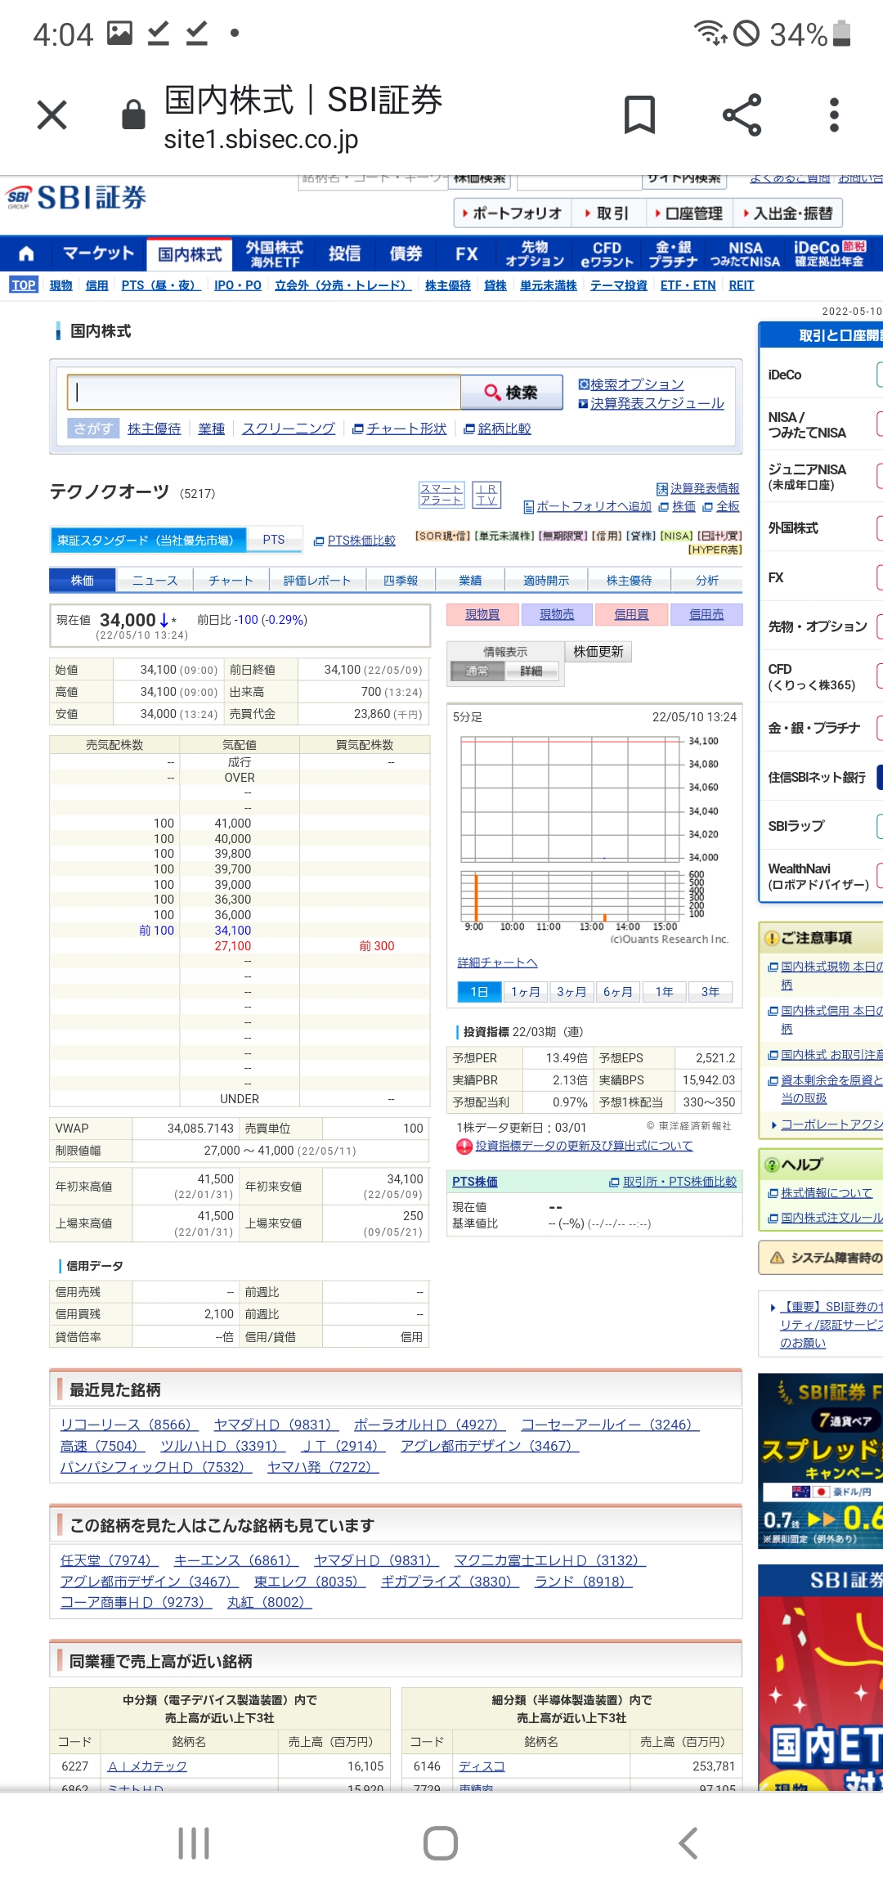
Task: Select 1ヶ月 chart period
Action: click(526, 992)
